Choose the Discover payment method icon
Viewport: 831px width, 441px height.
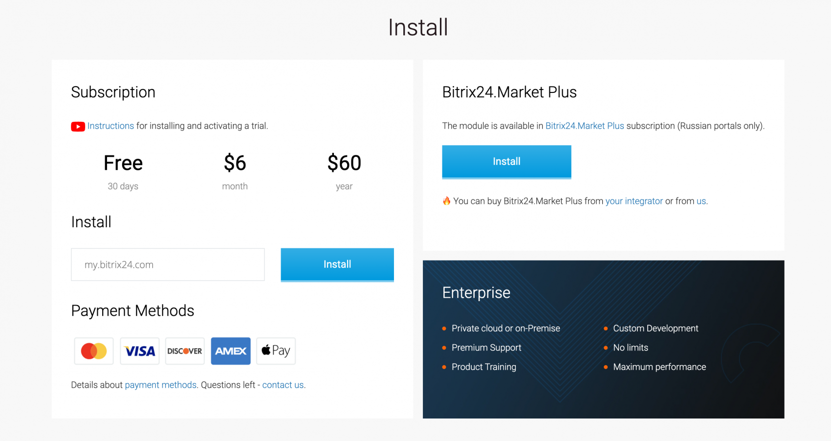point(184,351)
